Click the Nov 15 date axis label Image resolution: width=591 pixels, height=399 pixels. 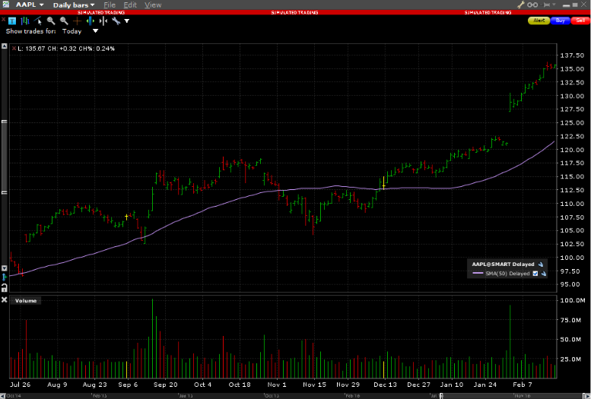click(x=314, y=385)
